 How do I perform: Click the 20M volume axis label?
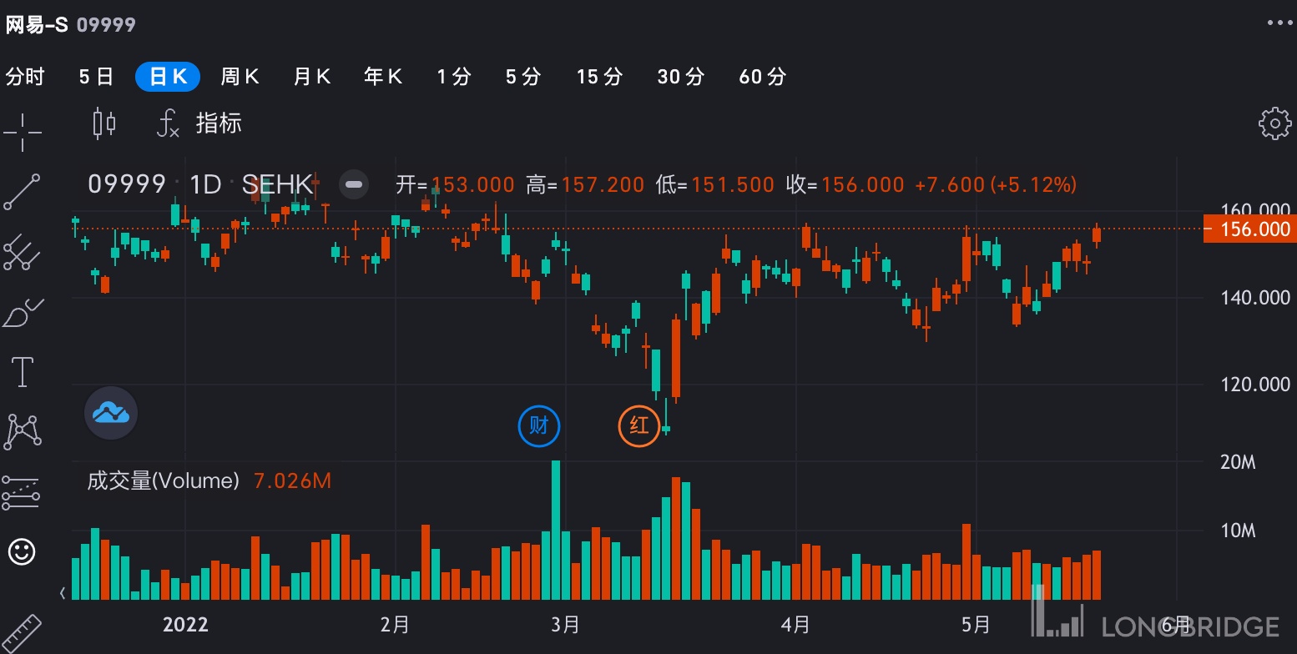coord(1238,462)
